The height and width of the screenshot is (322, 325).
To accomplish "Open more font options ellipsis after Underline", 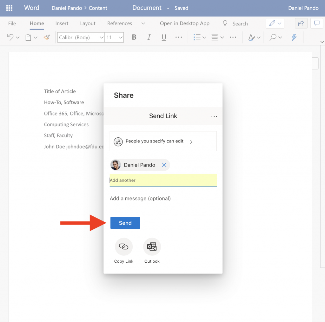I will [x=178, y=37].
